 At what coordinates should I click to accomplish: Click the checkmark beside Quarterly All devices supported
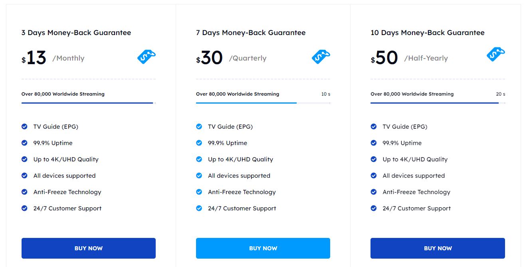point(199,175)
